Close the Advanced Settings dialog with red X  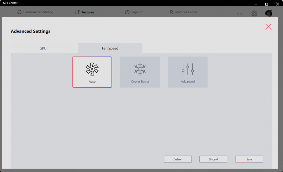[x=268, y=27]
